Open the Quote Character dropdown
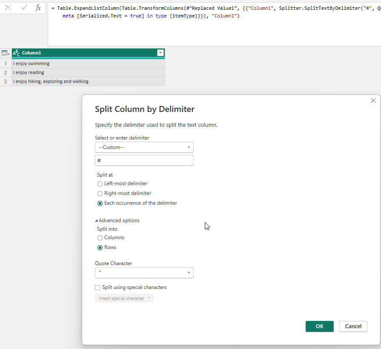The image size is (381, 349). point(144,273)
